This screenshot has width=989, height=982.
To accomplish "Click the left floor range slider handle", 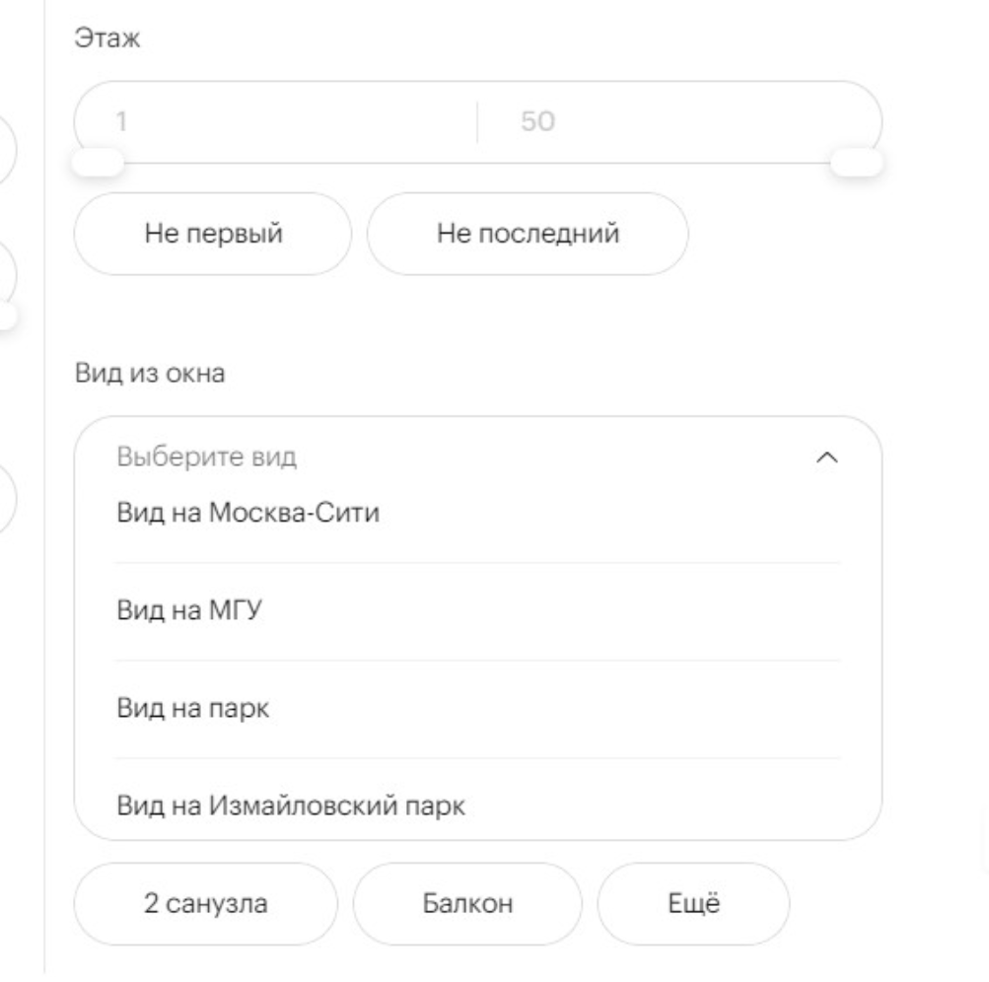I will click(x=99, y=162).
